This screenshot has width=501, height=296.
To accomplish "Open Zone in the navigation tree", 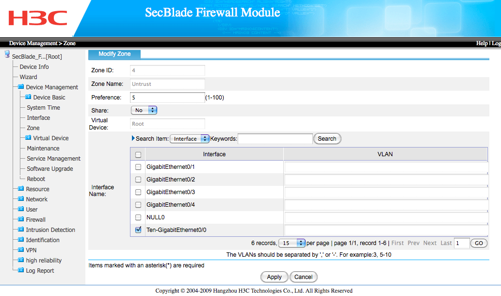I will pos(33,128).
